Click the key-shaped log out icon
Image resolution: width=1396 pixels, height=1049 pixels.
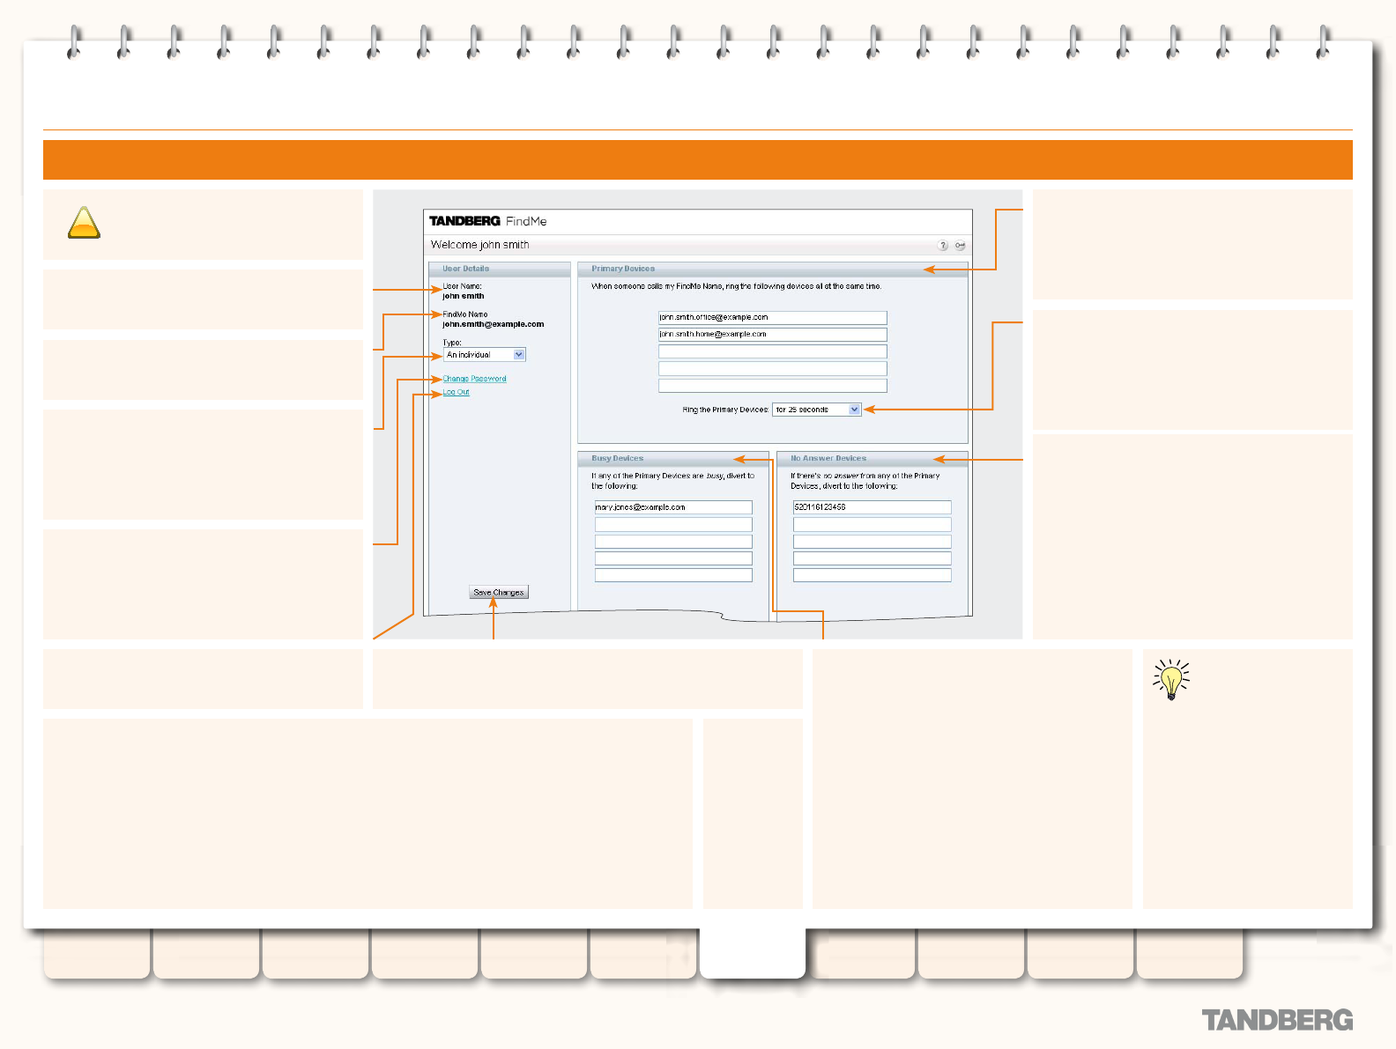tap(960, 246)
